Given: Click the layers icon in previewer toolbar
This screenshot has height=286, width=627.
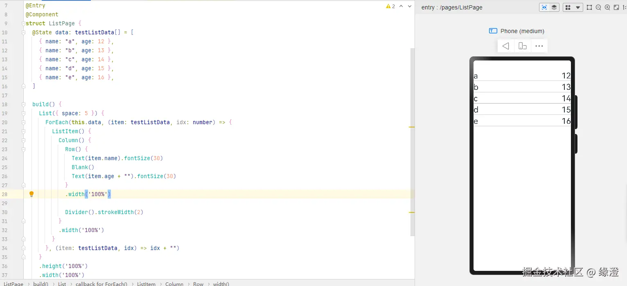Looking at the screenshot, I should click(x=554, y=7).
